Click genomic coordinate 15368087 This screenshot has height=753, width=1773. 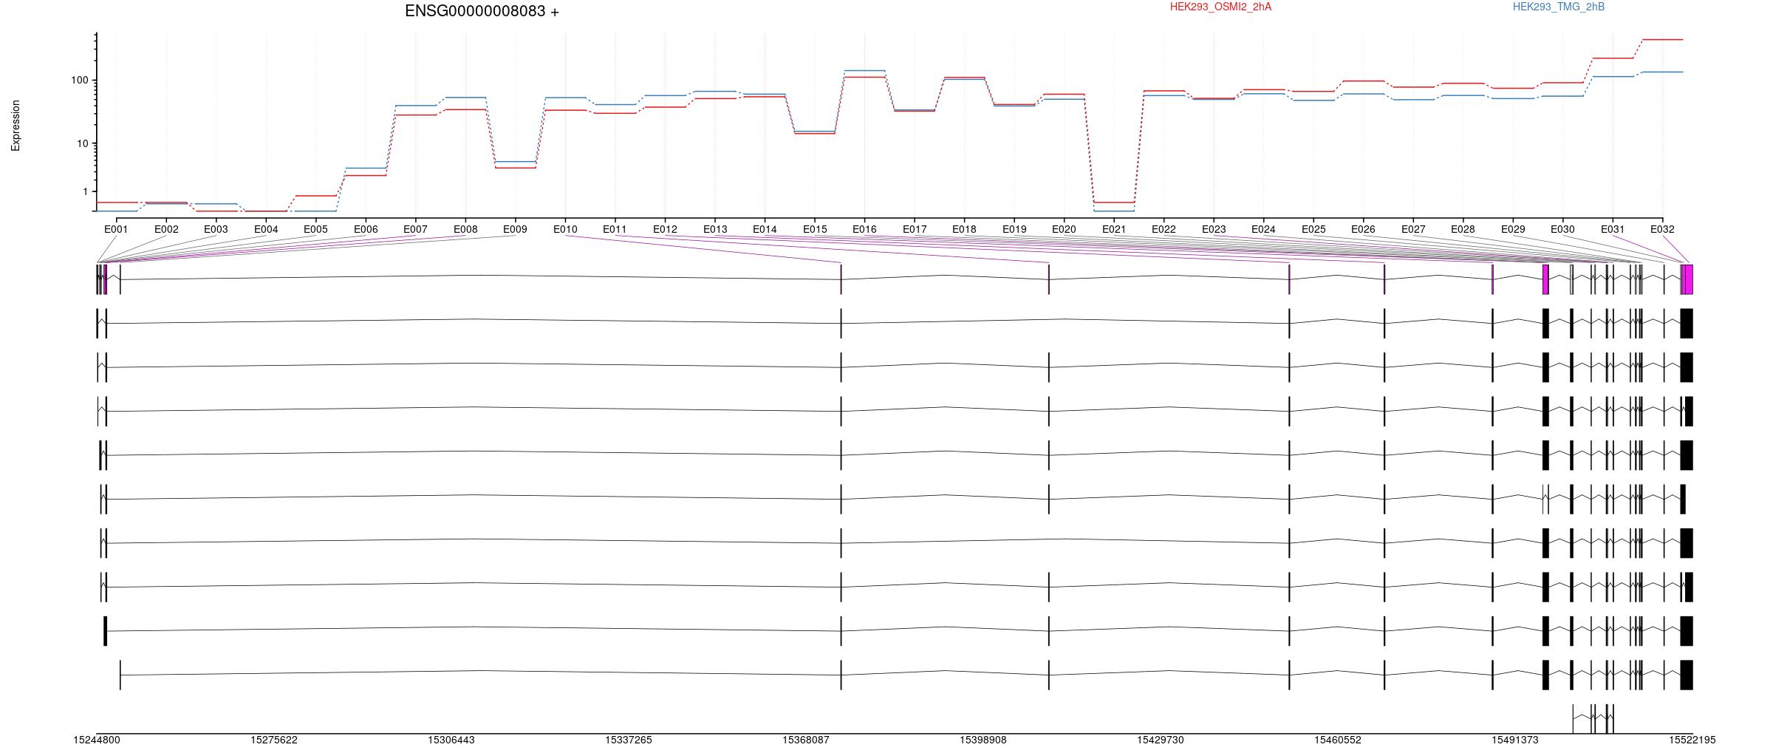tap(806, 740)
